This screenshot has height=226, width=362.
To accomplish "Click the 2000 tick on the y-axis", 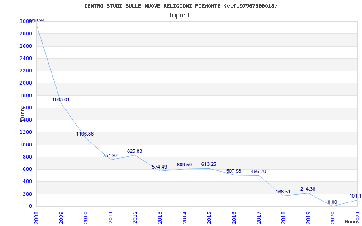I will 26,83.
